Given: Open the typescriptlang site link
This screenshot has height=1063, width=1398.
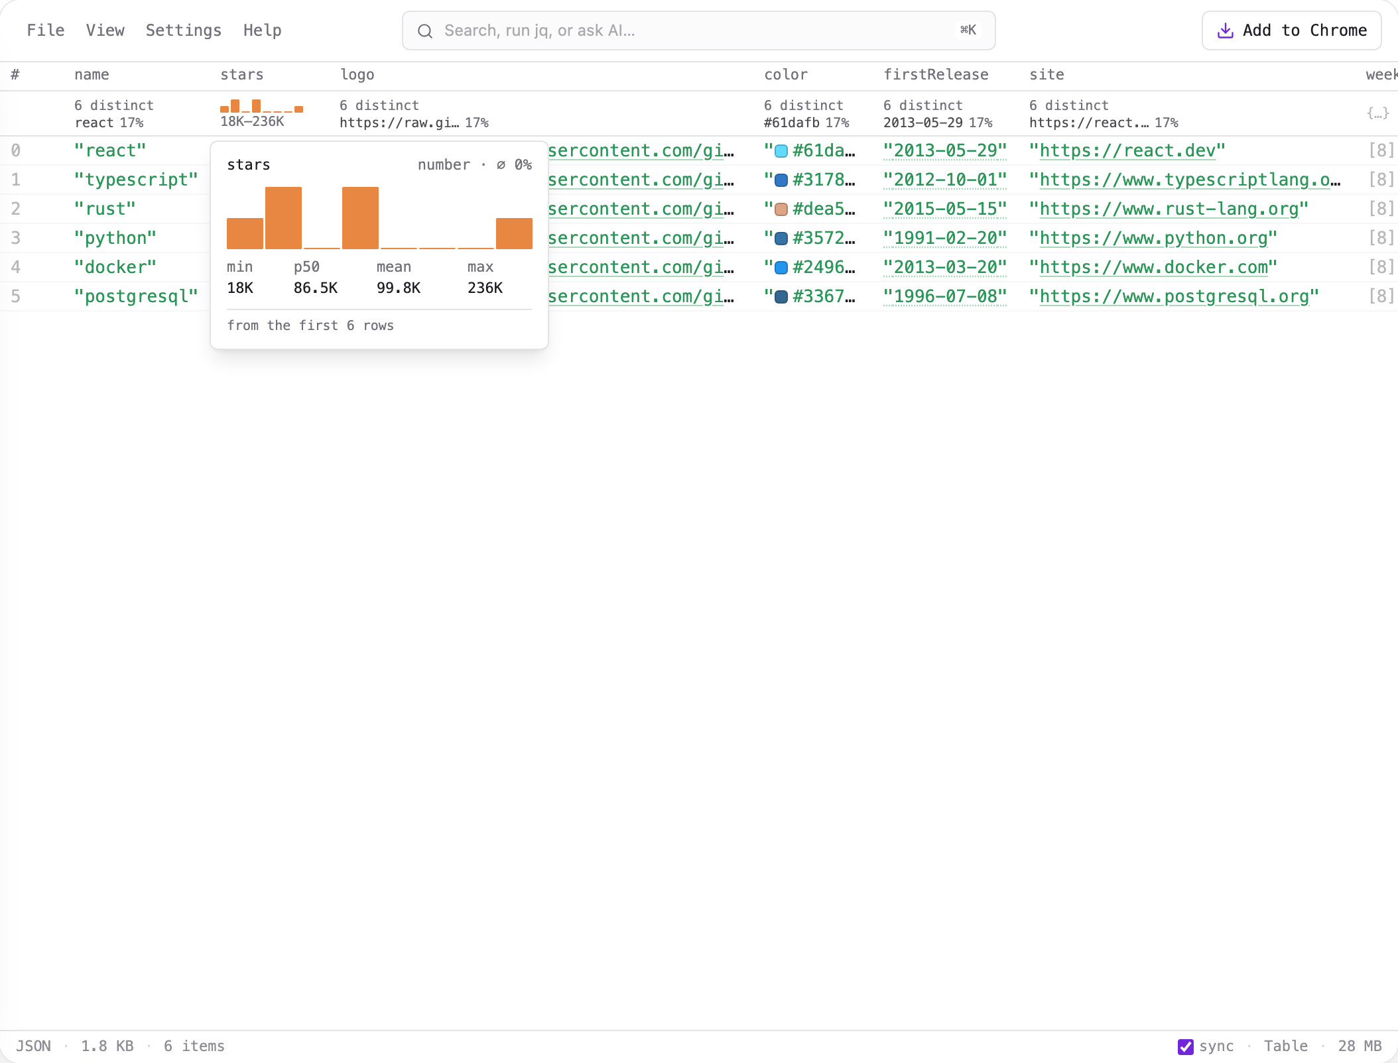Looking at the screenshot, I should coord(1190,180).
